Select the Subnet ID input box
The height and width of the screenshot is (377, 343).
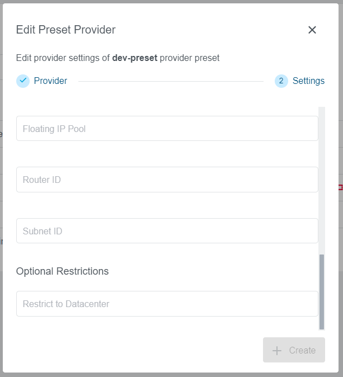(x=167, y=231)
